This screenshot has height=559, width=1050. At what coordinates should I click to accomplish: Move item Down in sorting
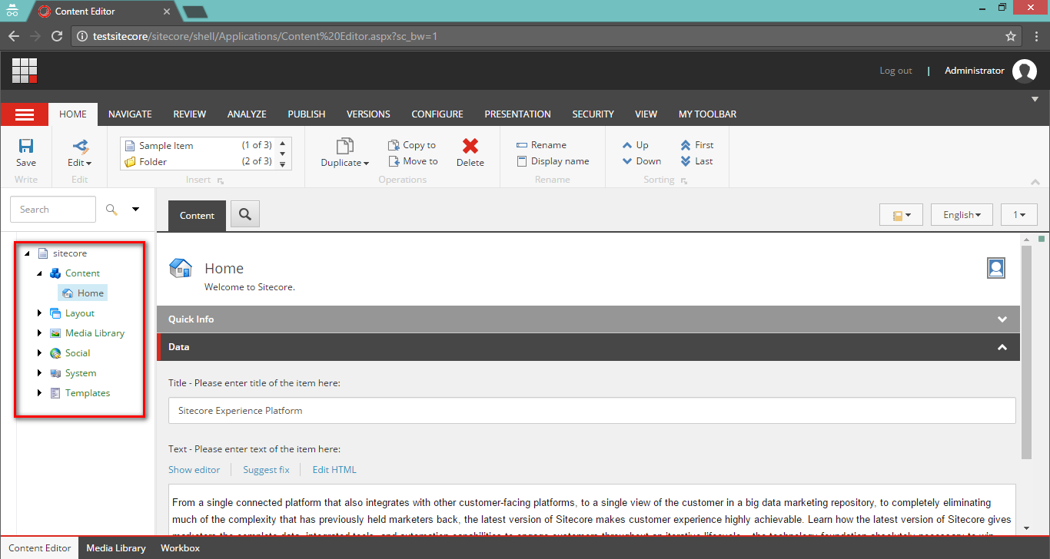[642, 161]
